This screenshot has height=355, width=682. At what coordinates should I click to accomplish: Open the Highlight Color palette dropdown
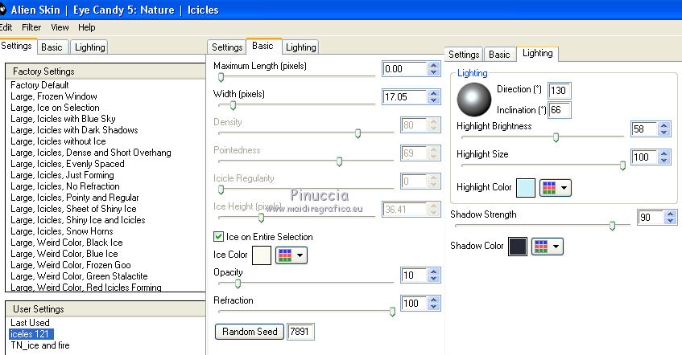[556, 188]
